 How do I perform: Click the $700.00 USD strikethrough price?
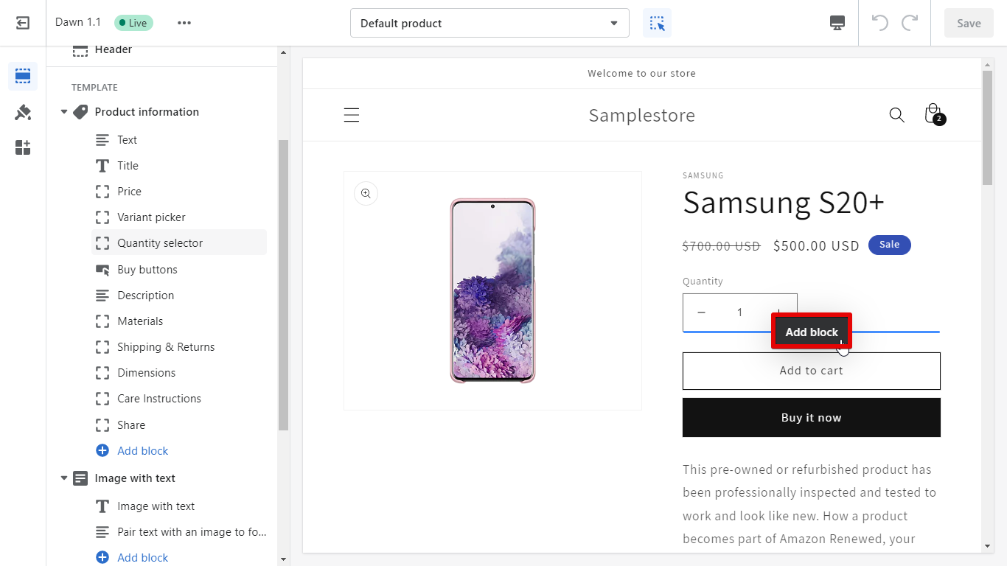tap(721, 246)
